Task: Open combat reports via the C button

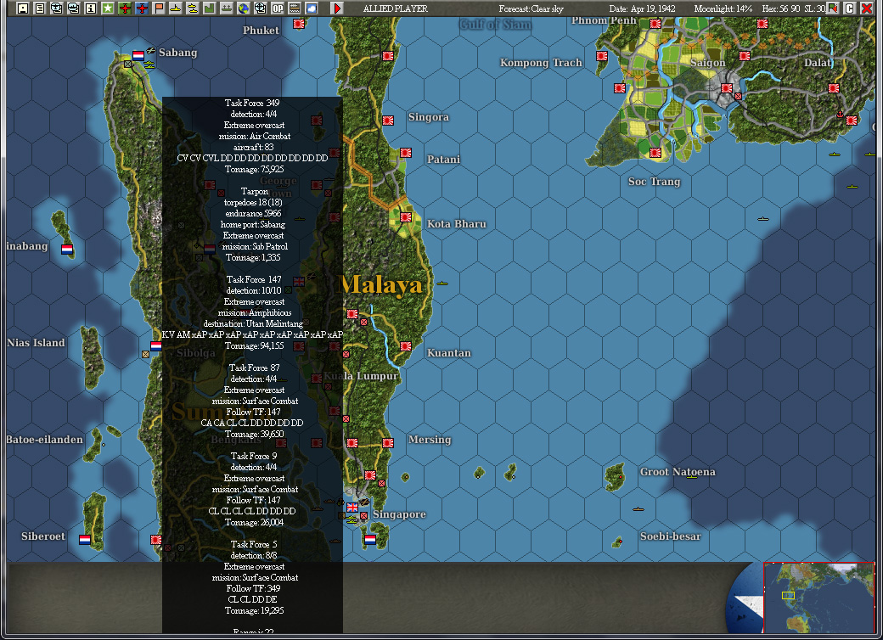Action: tap(850, 8)
